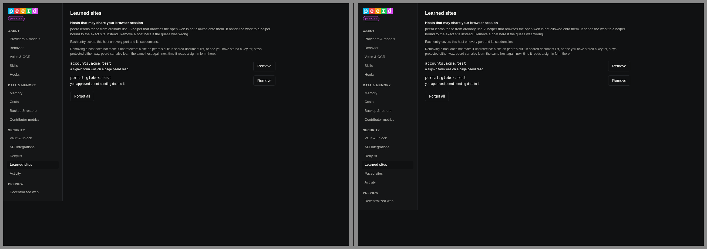
Task: Click the peerd logo in left panel
Action: pyautogui.click(x=23, y=11)
